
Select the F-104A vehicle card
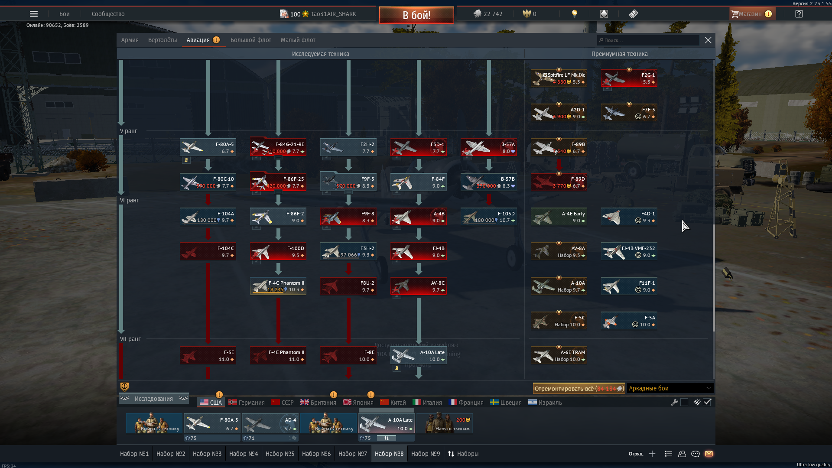(x=208, y=217)
